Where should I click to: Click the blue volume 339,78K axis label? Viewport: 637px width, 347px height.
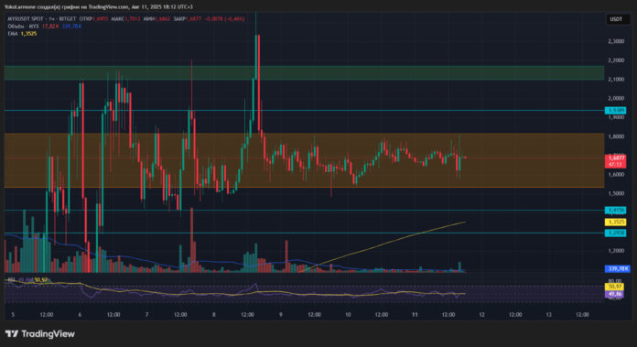coord(618,268)
